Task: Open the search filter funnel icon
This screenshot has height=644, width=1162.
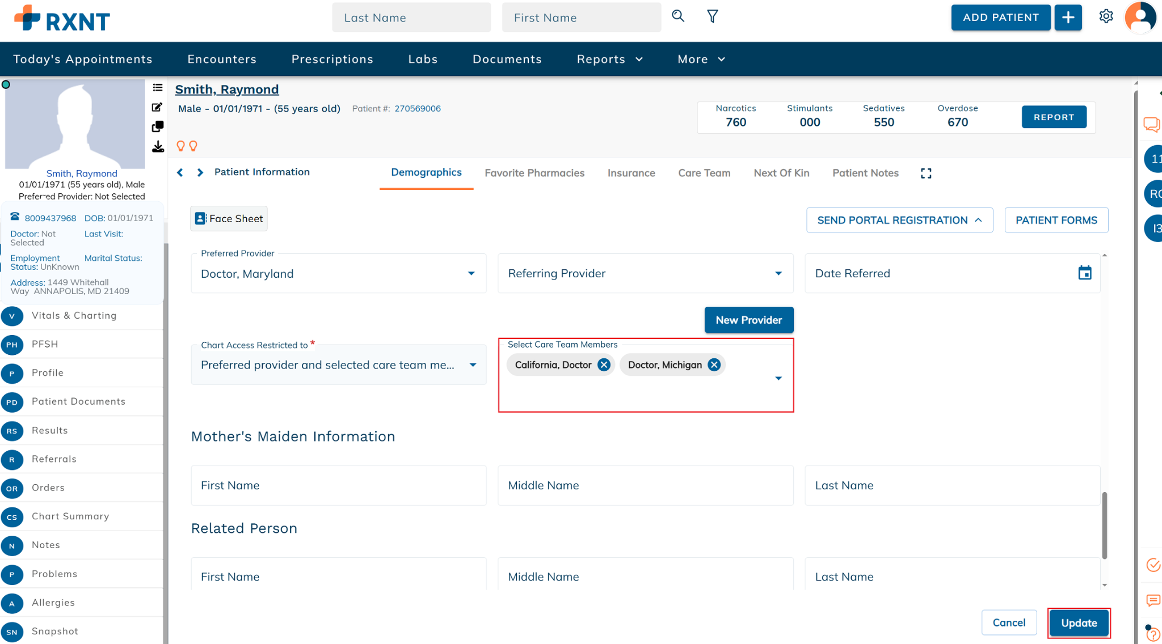Action: 713,16
